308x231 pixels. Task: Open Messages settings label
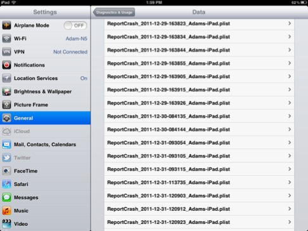click(x=26, y=197)
